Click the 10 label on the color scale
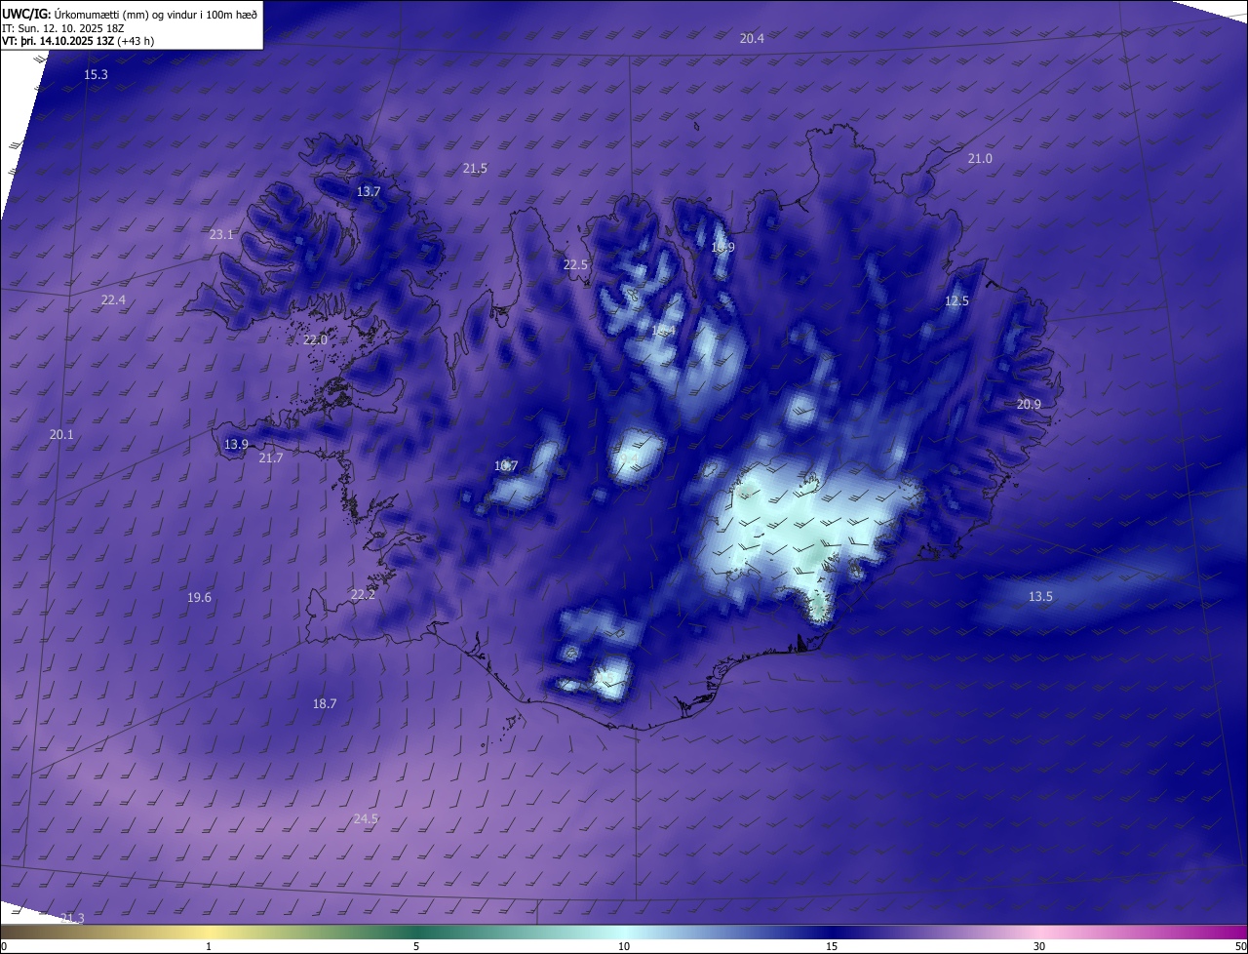 click(624, 947)
